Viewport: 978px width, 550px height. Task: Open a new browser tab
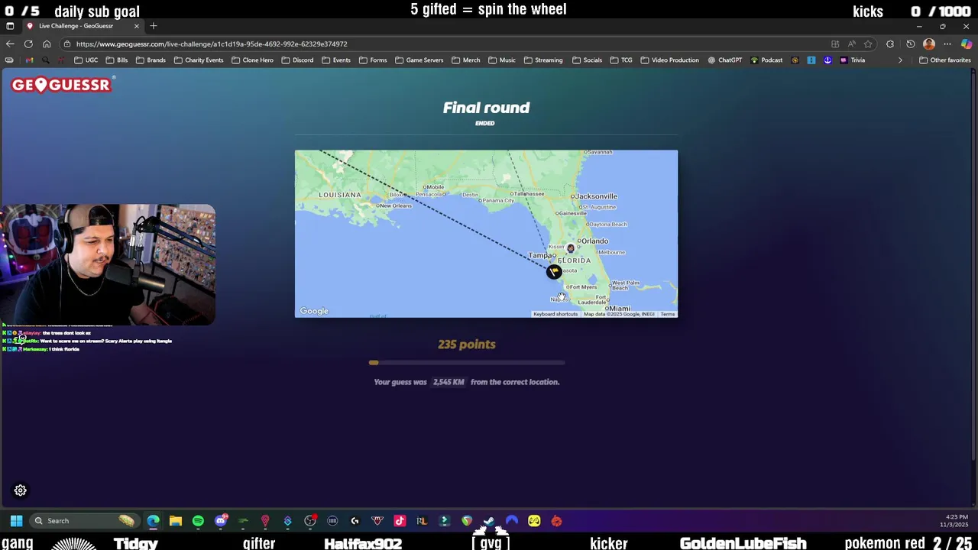pyautogui.click(x=154, y=26)
